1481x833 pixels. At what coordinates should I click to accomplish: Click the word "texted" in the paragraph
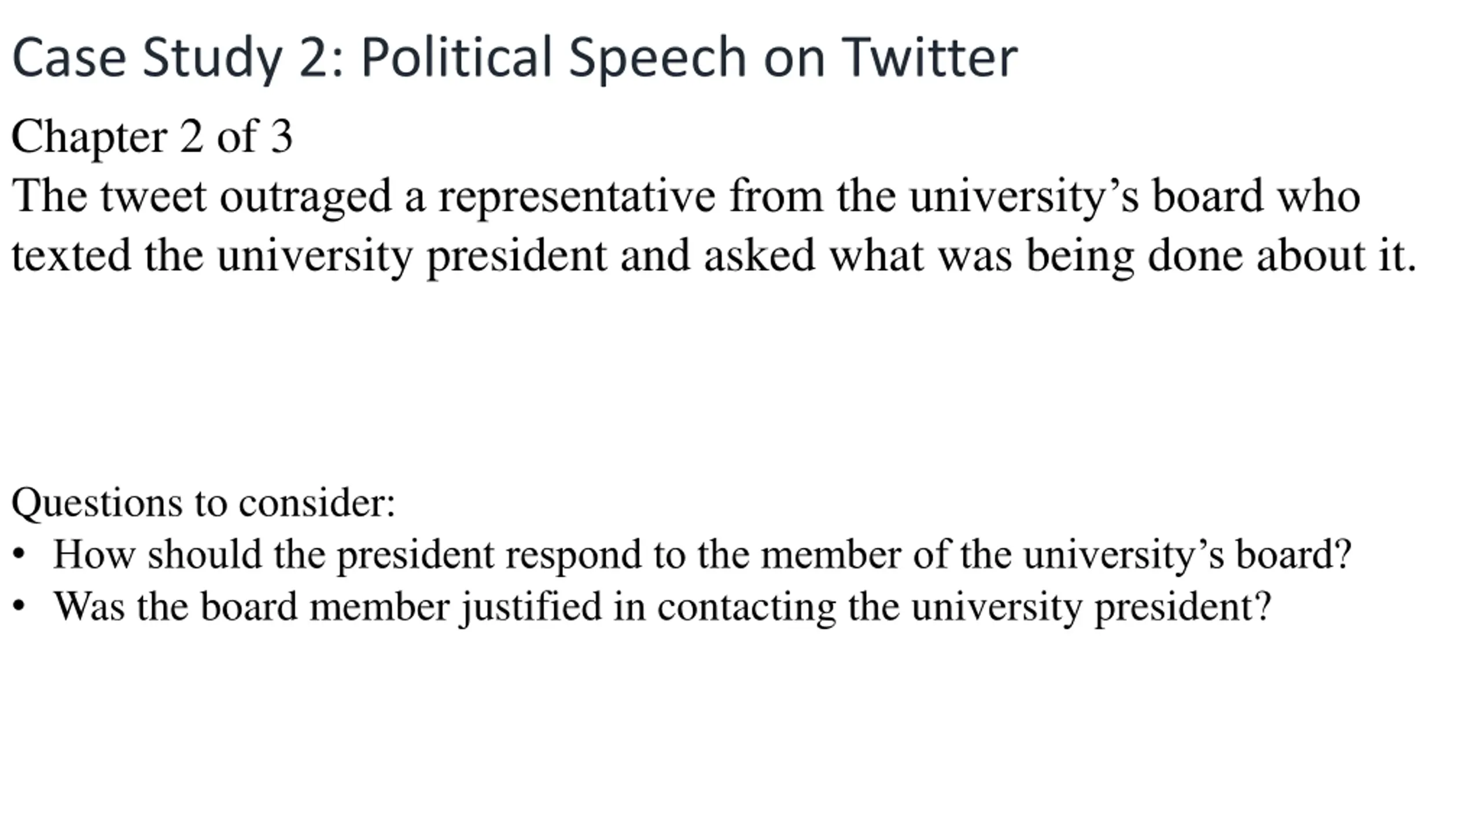[x=71, y=256]
